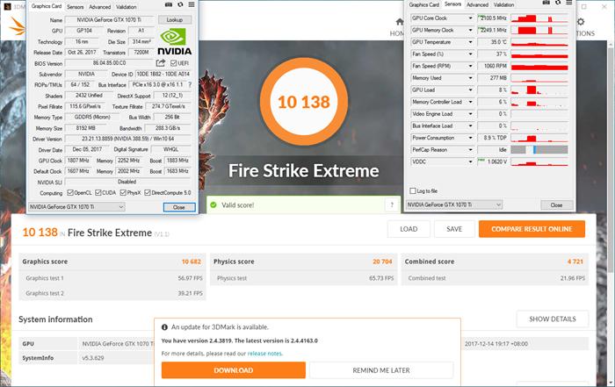The height and width of the screenshot is (387, 615).
Task: Expand the GPU Temperature sensor dropdown
Action: click(x=470, y=42)
